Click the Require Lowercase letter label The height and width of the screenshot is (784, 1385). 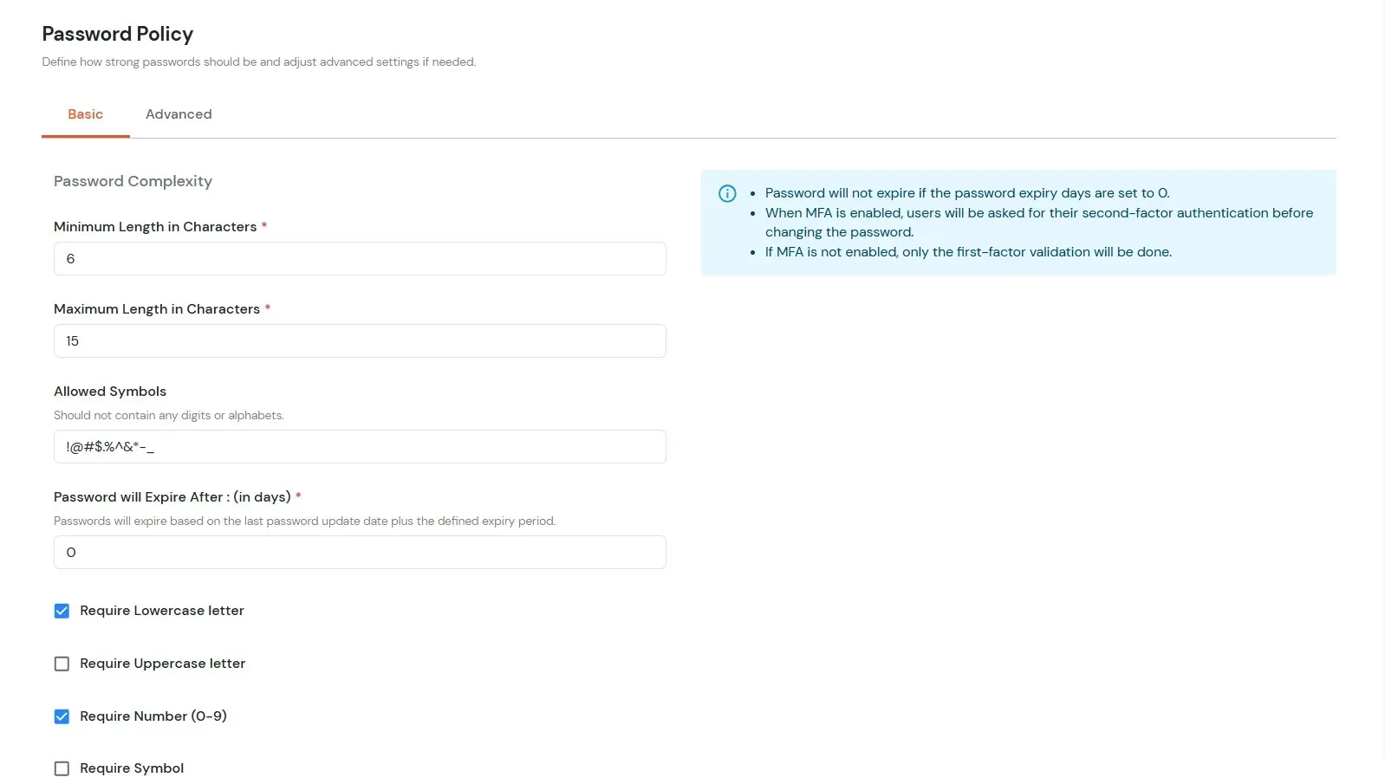tap(162, 611)
